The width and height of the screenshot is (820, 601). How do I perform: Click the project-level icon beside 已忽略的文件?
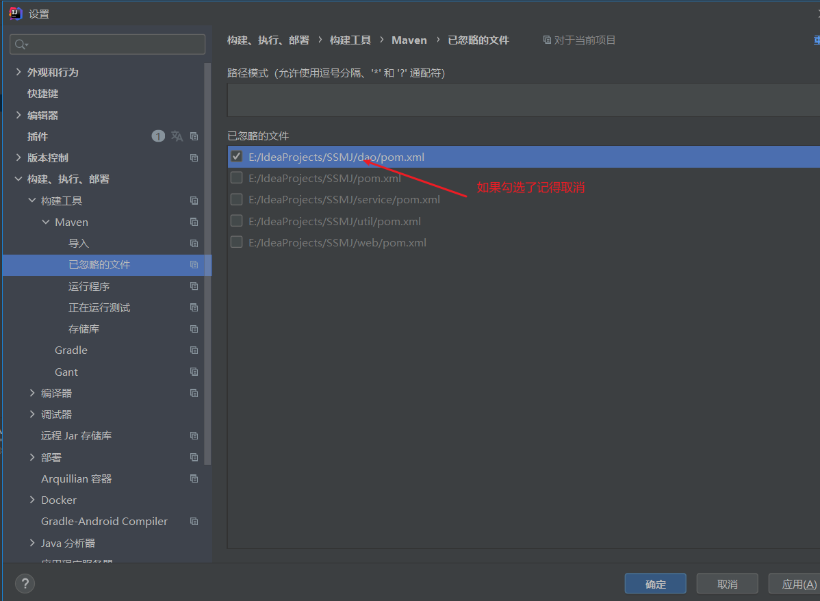point(194,265)
